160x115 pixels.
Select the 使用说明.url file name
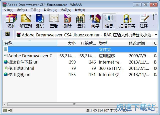pyautogui.click(x=19, y=75)
